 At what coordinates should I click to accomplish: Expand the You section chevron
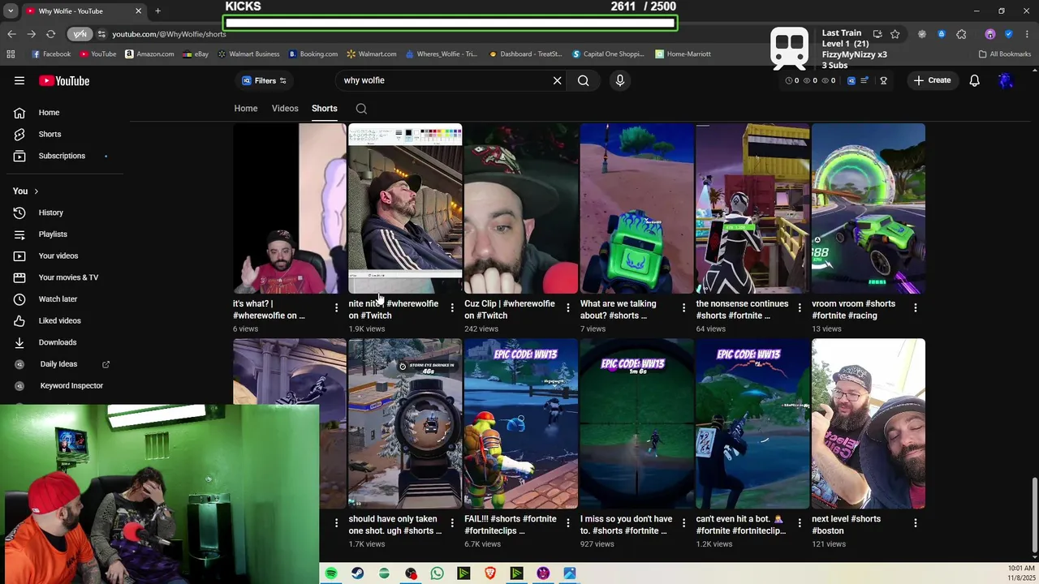(36, 191)
